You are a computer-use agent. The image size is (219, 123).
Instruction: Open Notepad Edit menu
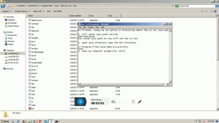(85, 27)
